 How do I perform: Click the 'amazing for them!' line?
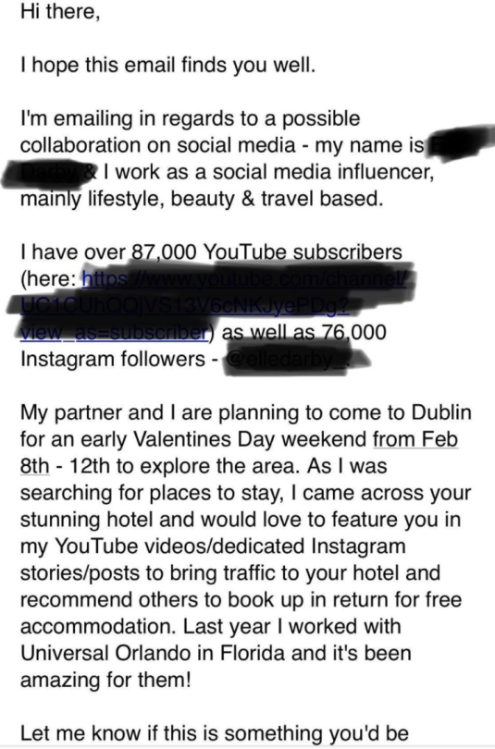tap(105, 680)
